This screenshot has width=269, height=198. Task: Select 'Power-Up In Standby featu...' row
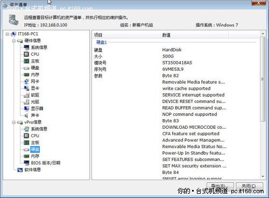tap(194, 153)
